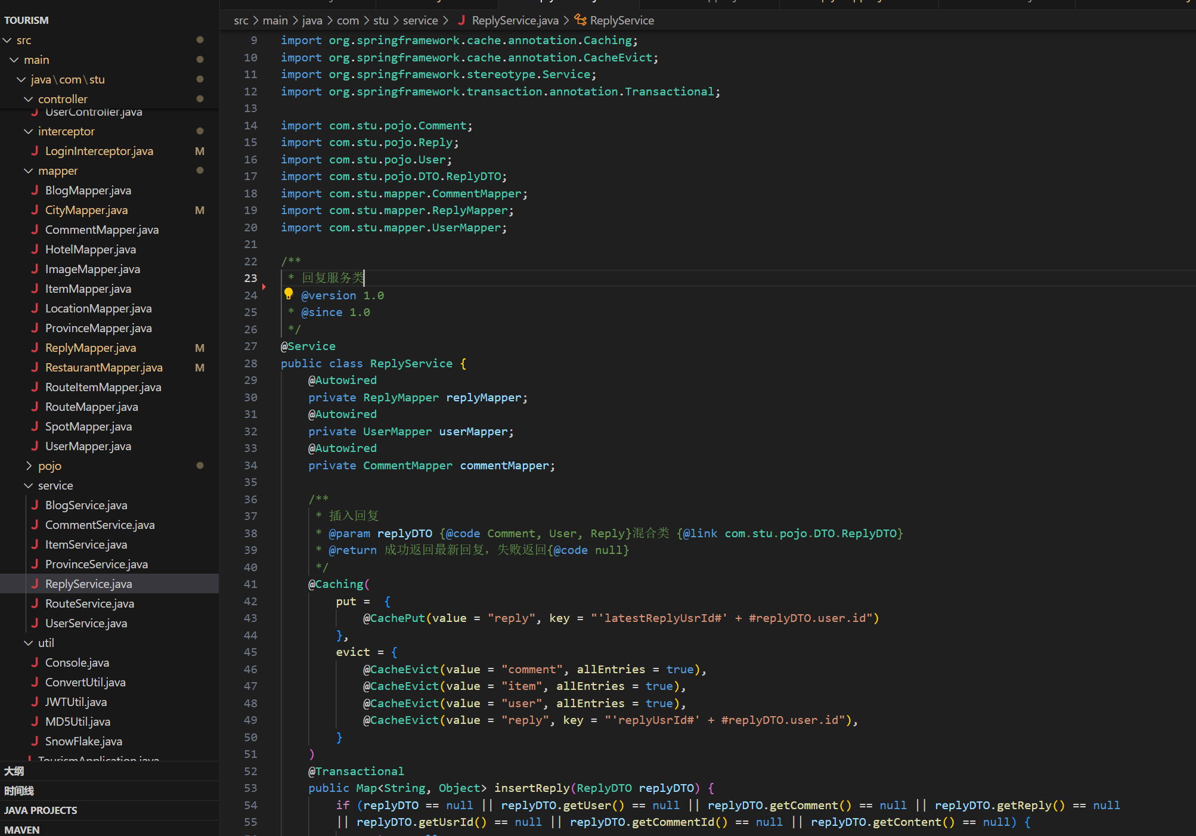
Task: Click the J icon of SnowFlake.java
Action: (x=35, y=741)
